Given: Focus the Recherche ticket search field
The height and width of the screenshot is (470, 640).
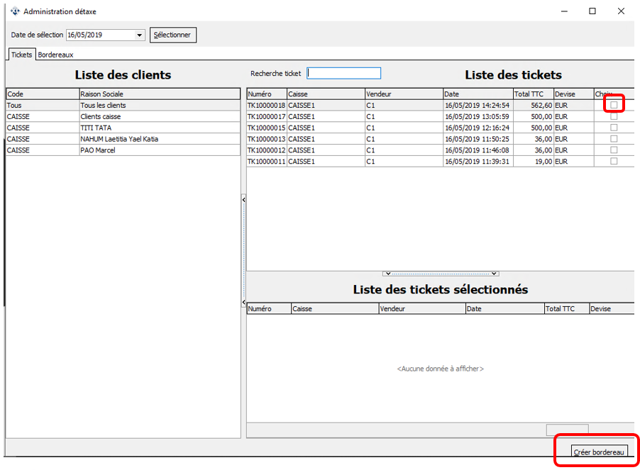Looking at the screenshot, I should (x=343, y=73).
